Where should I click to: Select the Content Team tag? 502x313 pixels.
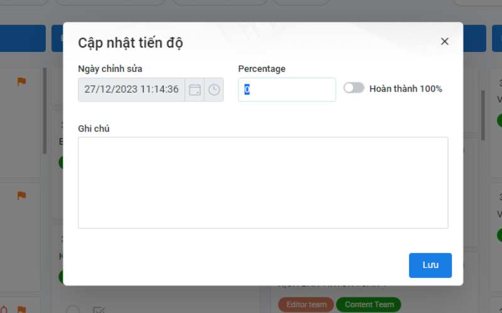(369, 304)
